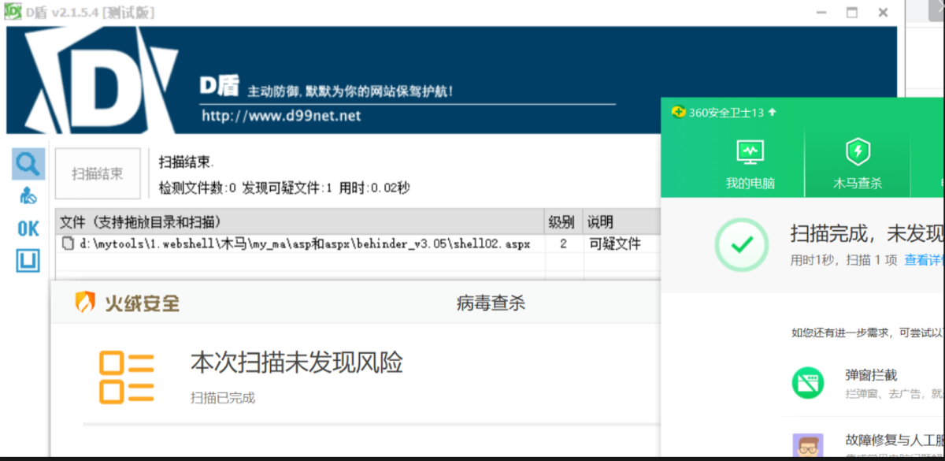Viewport: 945px width, 461px height.
Task: Click the green checkmark circle in 360
Action: pos(741,244)
